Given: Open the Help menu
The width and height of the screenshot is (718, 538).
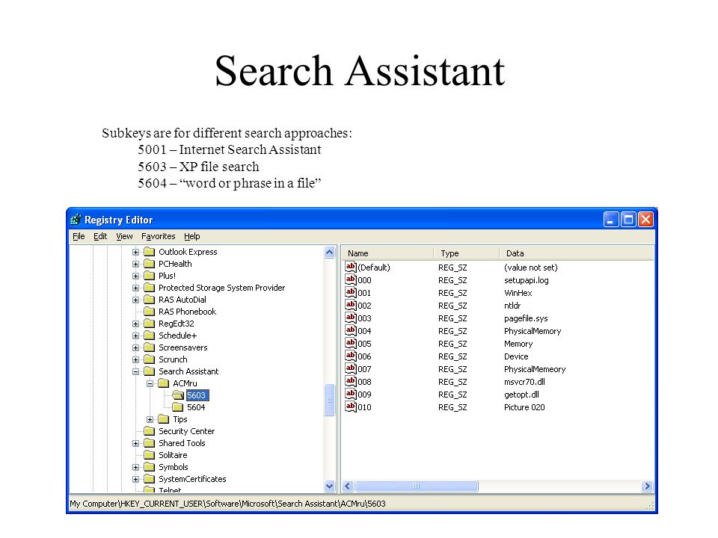Looking at the screenshot, I should pos(192,236).
